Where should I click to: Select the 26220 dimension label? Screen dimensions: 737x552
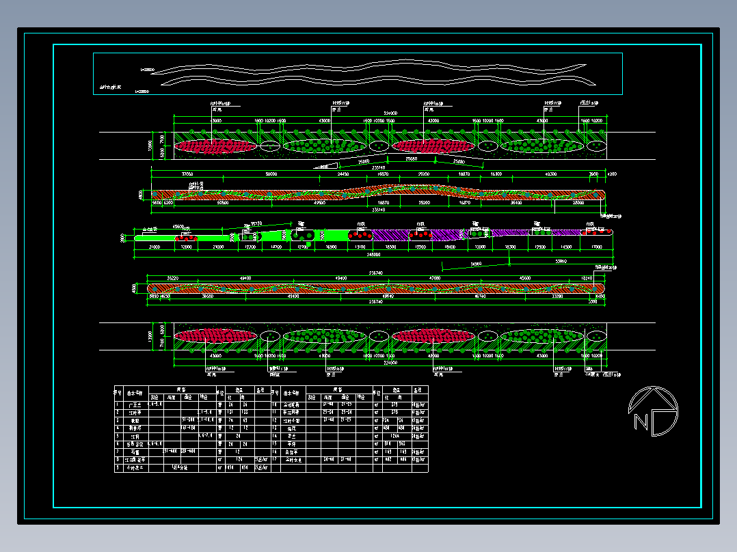pyautogui.click(x=172, y=278)
